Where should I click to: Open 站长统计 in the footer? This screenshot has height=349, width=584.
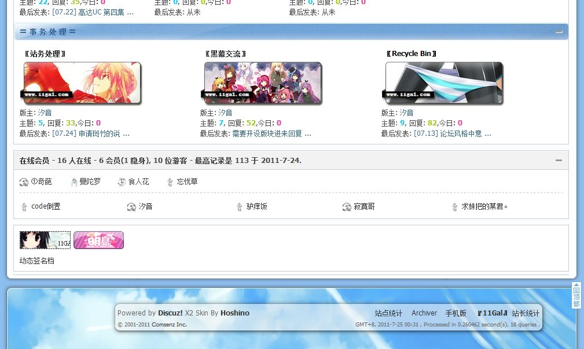pyautogui.click(x=526, y=313)
